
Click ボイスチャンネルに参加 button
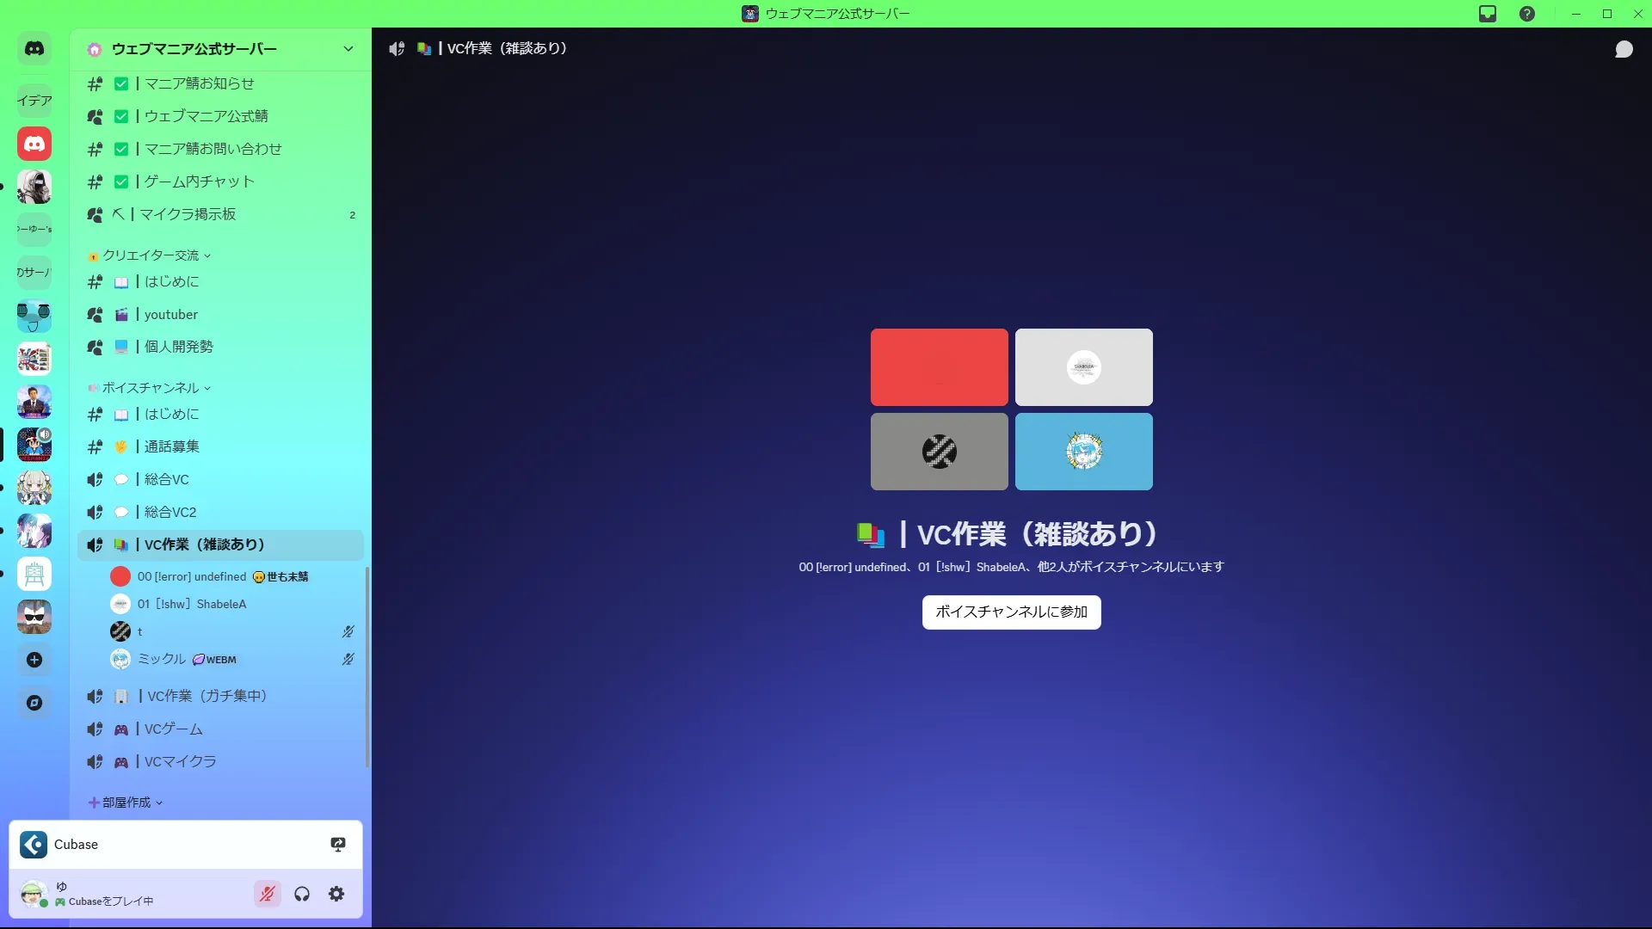click(1011, 612)
